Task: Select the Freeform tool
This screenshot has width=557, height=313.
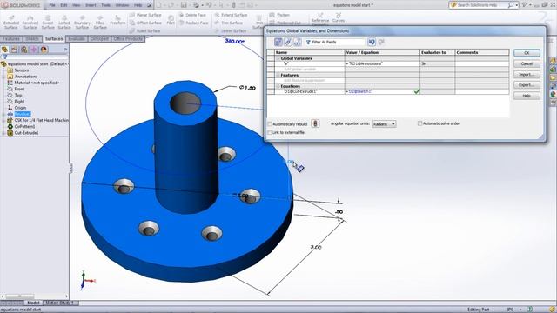Action: (x=117, y=20)
